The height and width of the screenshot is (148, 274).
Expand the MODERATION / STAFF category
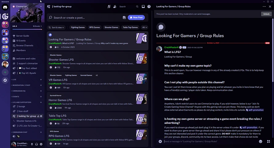click(21, 85)
